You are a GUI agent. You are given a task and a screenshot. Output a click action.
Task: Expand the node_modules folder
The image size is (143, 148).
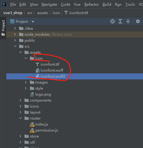(15, 34)
